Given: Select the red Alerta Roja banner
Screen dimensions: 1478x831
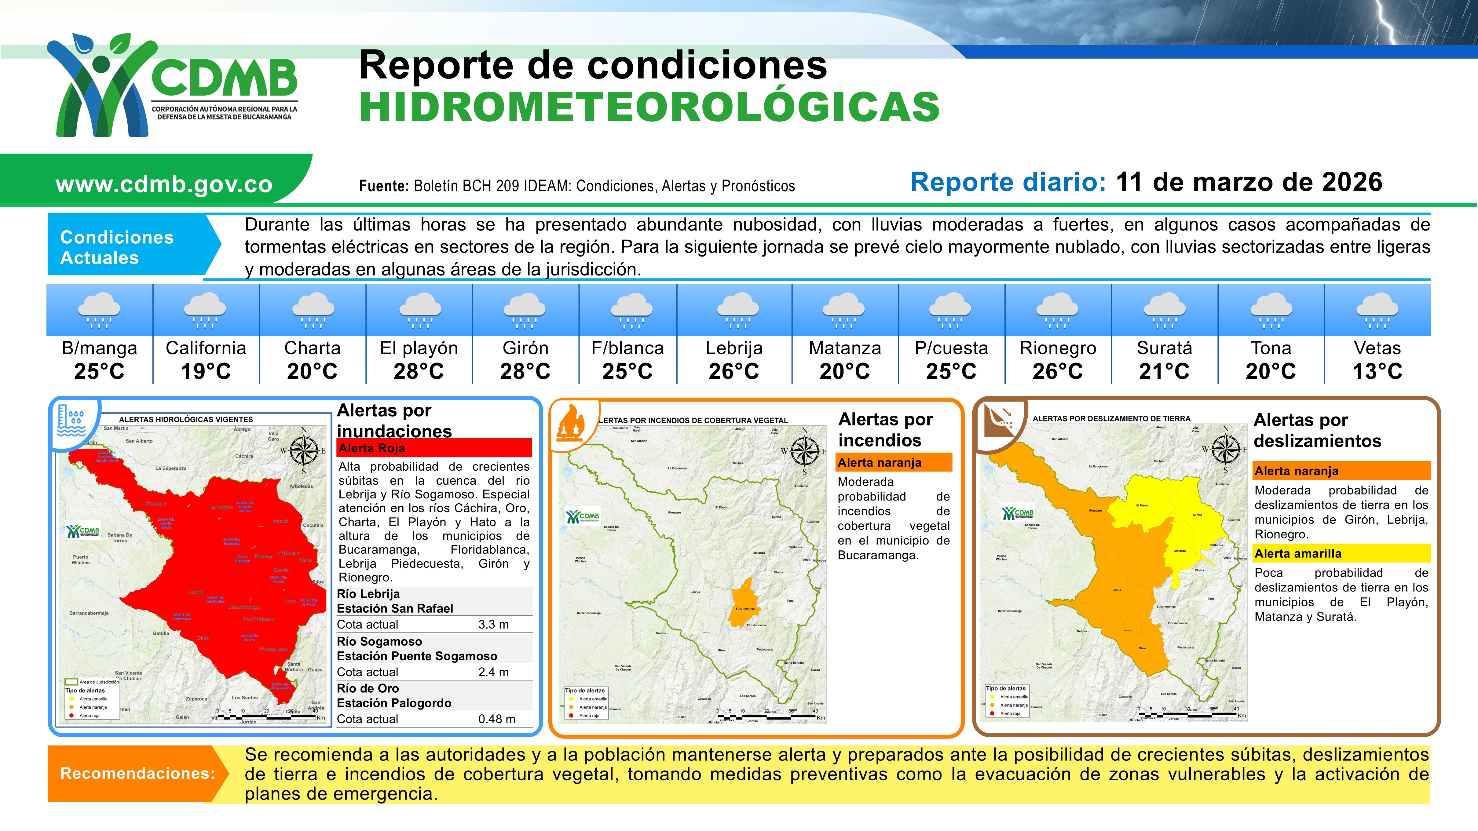Looking at the screenshot, I should point(434,448).
